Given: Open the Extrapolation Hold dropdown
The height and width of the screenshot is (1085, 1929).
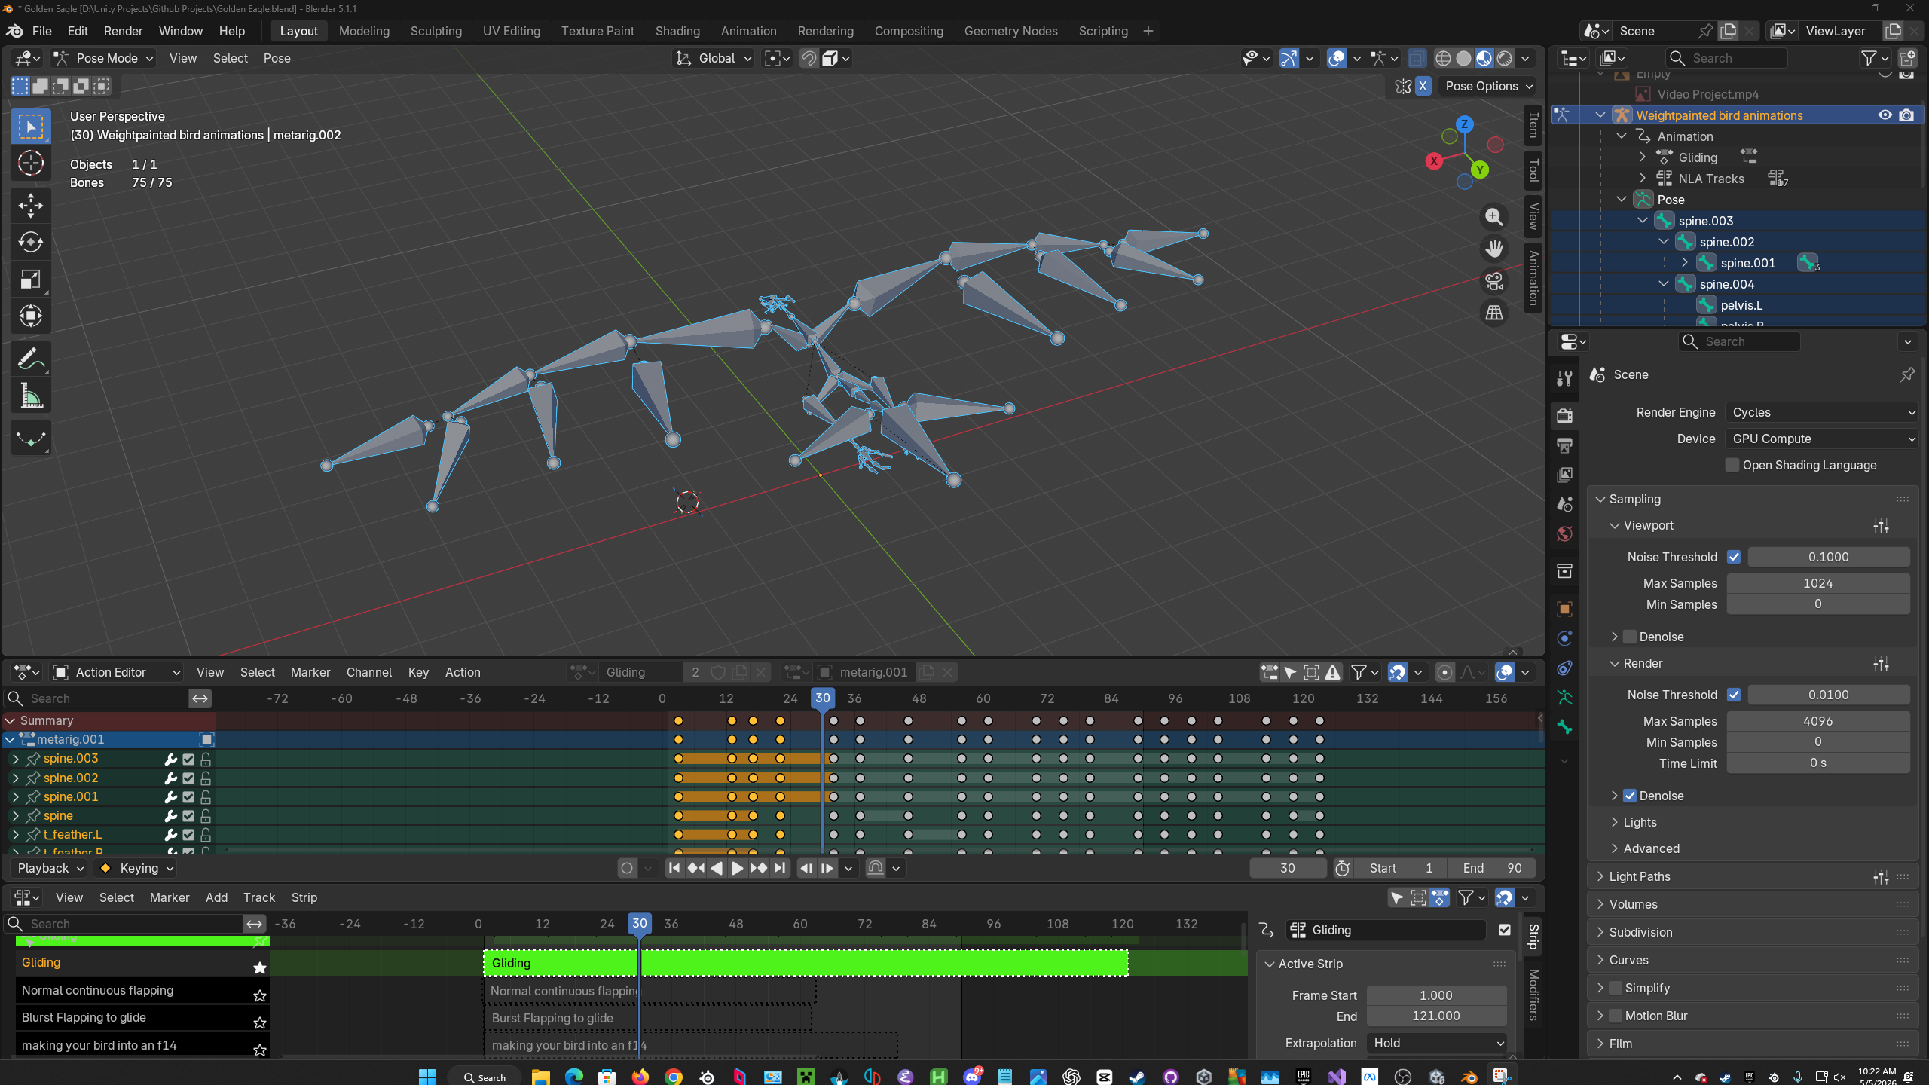Looking at the screenshot, I should pos(1436,1043).
